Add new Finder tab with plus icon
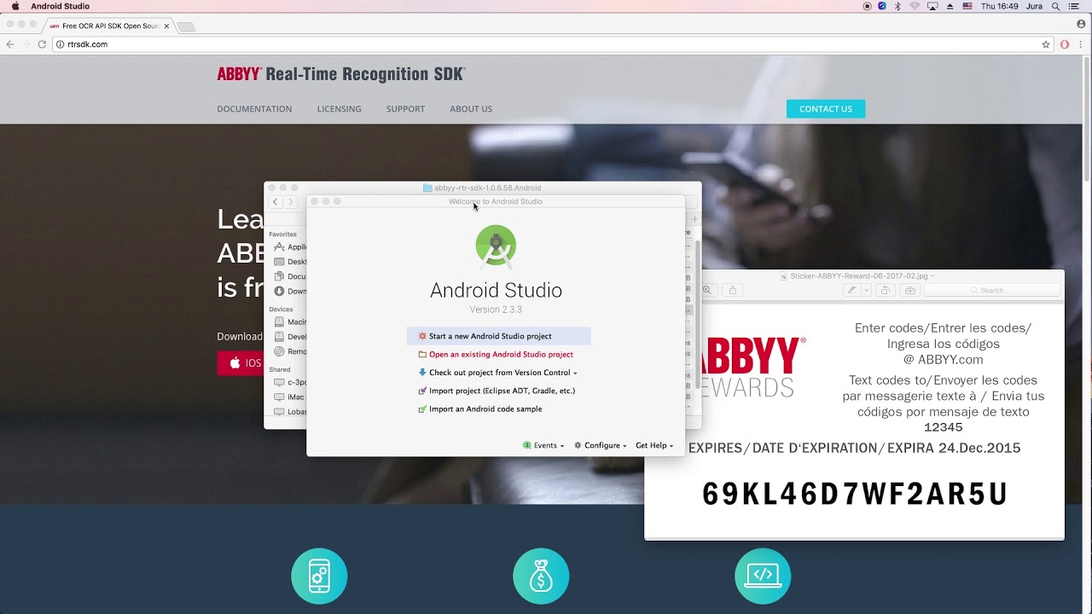The height and width of the screenshot is (614, 1092). (694, 219)
